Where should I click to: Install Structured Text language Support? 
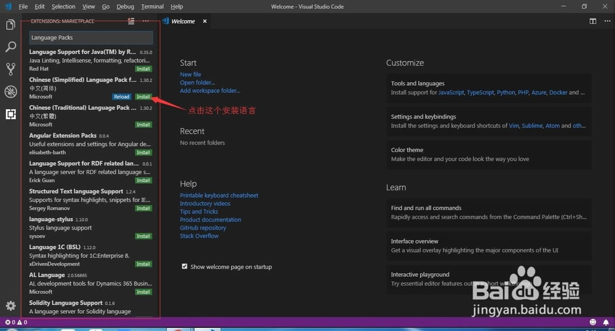(x=143, y=208)
